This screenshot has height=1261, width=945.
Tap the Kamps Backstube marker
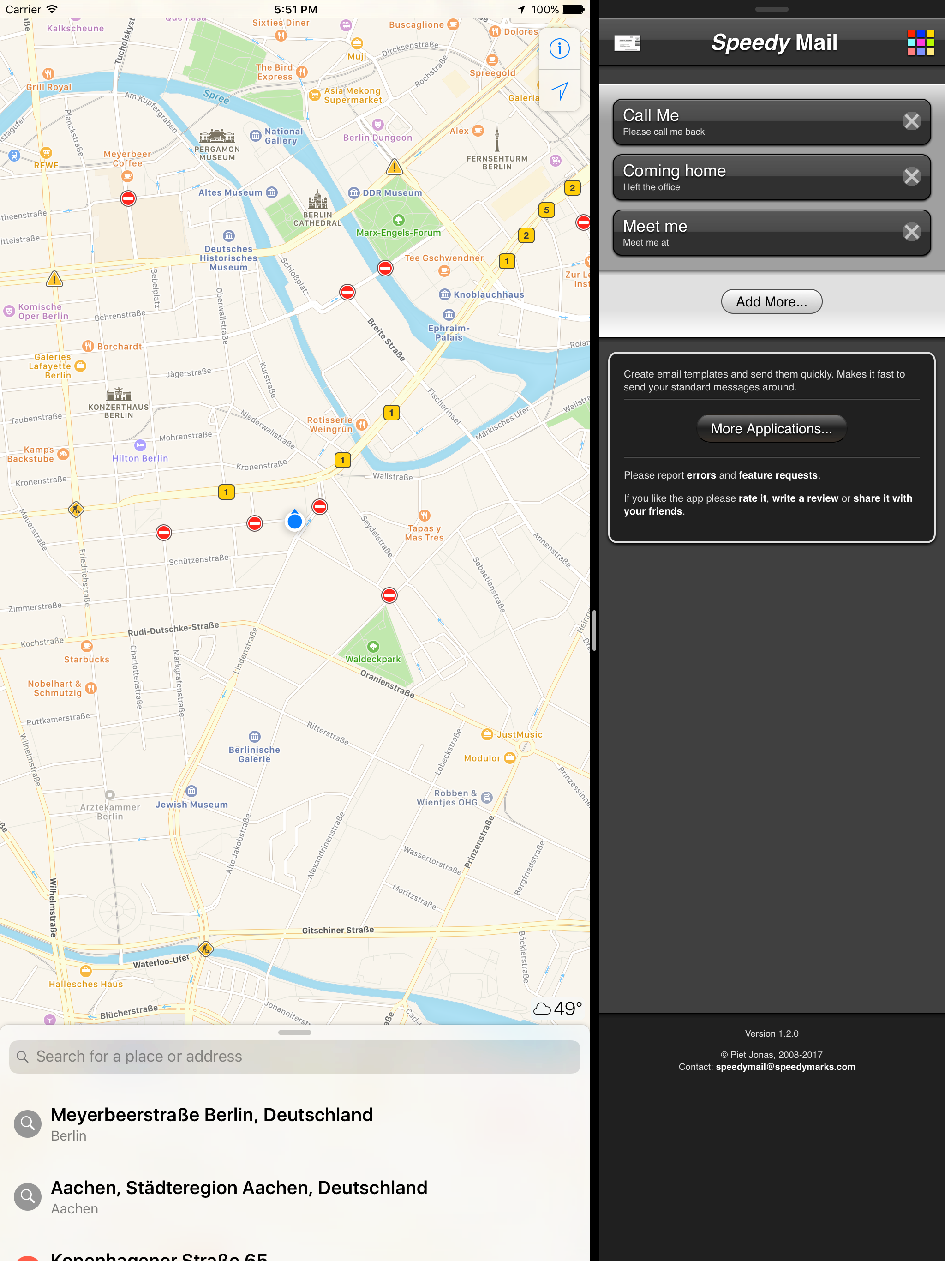click(x=63, y=454)
